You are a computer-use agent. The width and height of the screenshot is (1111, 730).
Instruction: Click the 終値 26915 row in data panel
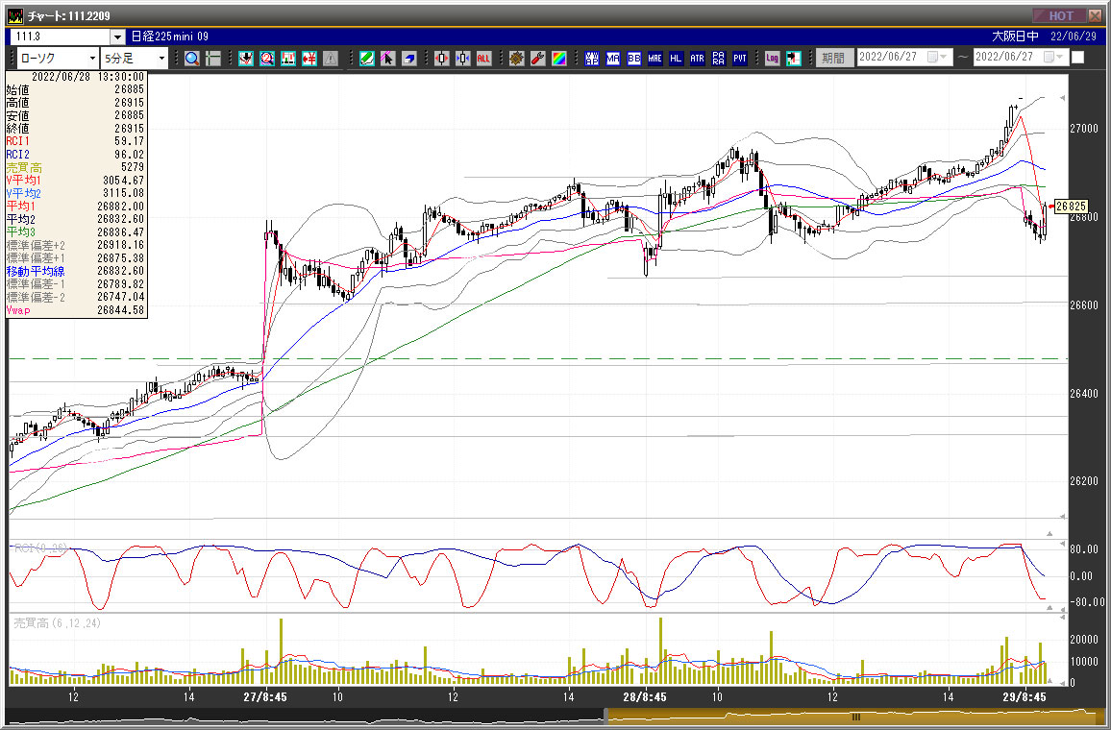(x=75, y=128)
